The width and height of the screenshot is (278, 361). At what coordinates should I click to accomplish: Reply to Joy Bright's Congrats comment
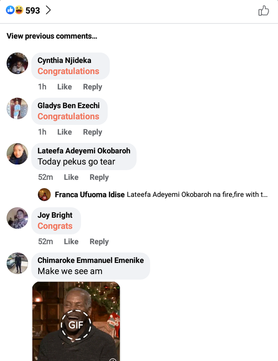[99, 242]
